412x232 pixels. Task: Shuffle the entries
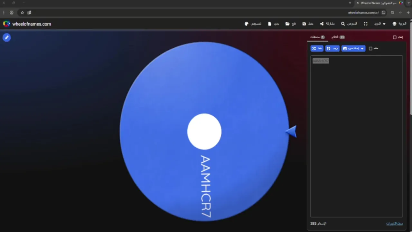(317, 48)
